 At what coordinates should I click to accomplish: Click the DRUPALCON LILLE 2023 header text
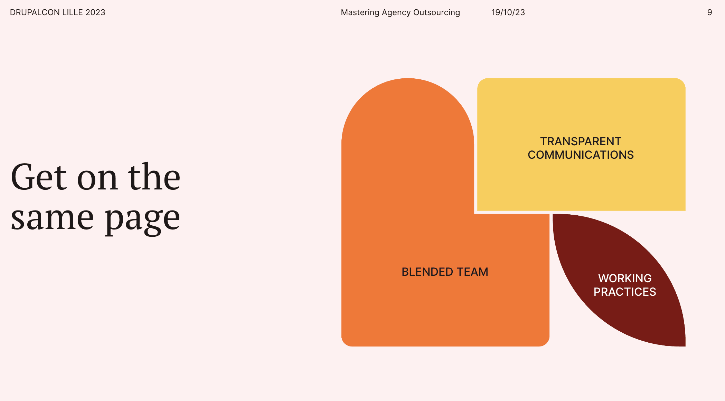click(x=57, y=12)
